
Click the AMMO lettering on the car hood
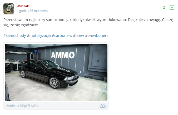(x=63, y=69)
